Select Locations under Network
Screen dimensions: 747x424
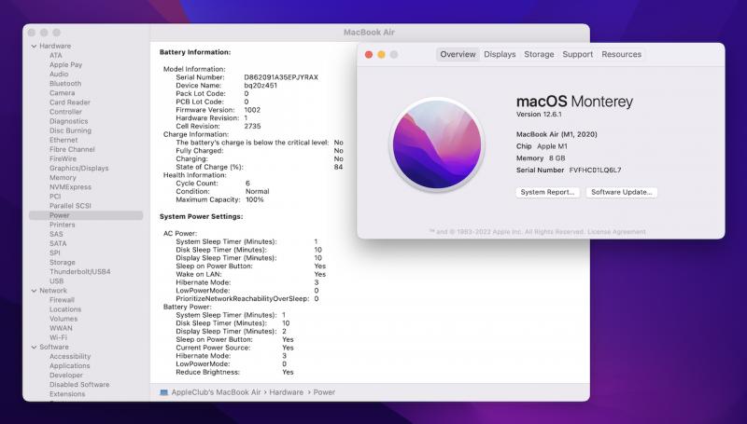[x=65, y=309]
